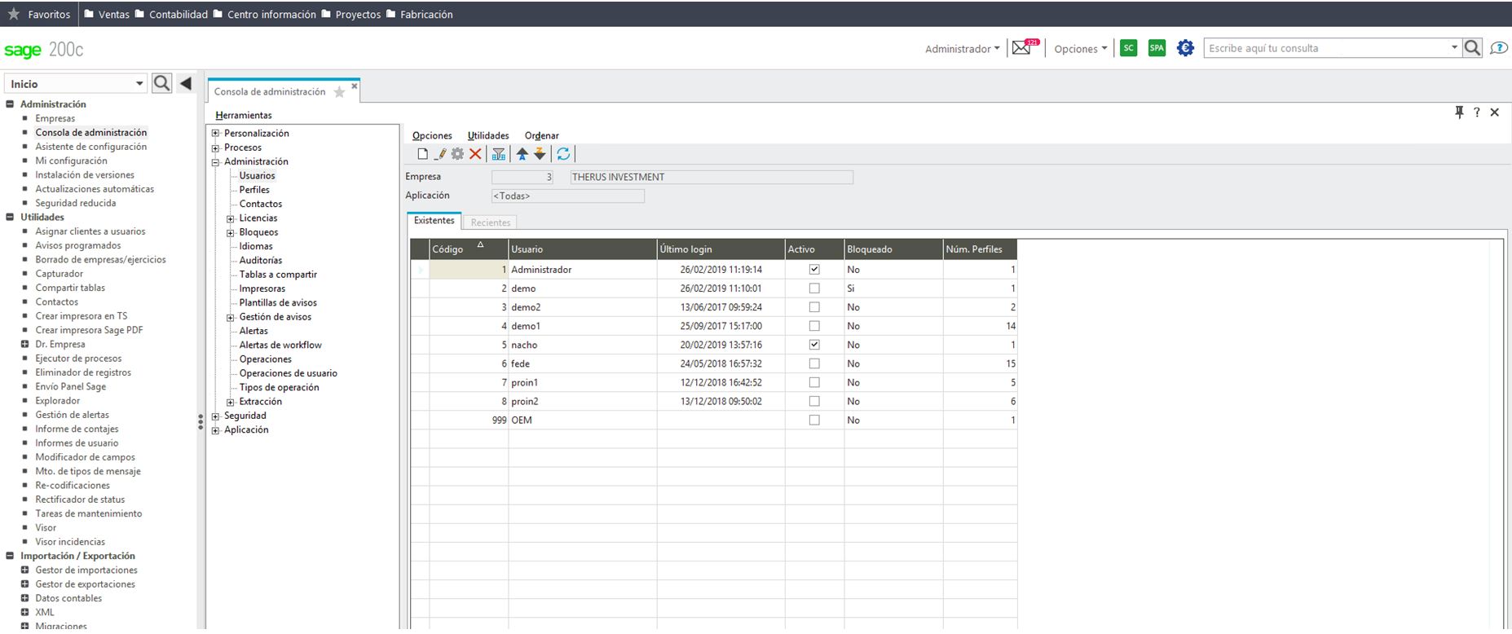Toggle the Activo checkbox for demo2

[814, 306]
